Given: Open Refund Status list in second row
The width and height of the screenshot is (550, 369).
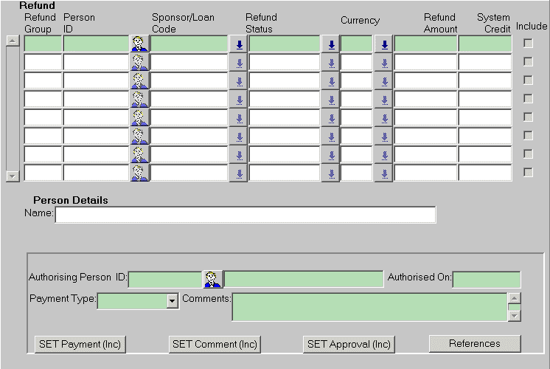Looking at the screenshot, I should tap(331, 63).
